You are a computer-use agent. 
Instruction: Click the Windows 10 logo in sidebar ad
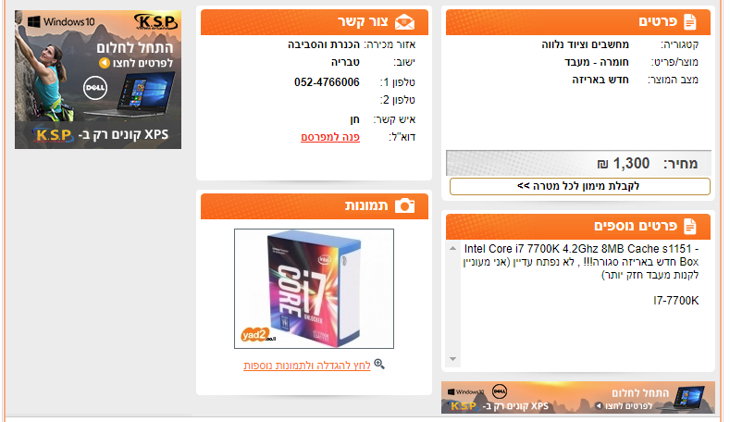click(x=60, y=21)
